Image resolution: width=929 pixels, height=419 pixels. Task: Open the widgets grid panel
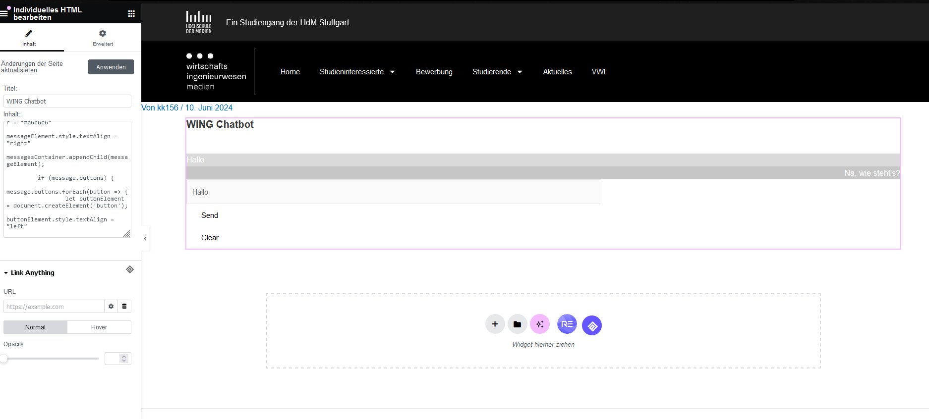tap(131, 13)
